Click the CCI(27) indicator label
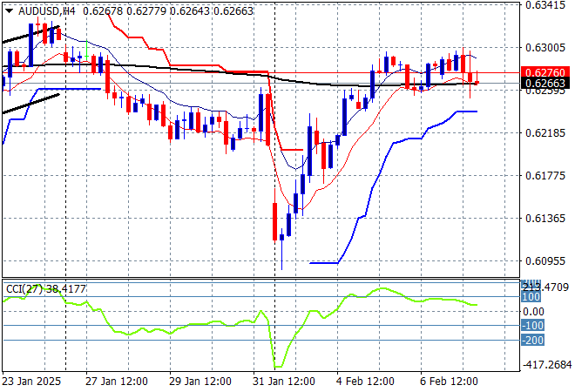The width and height of the screenshot is (575, 392). [x=44, y=288]
